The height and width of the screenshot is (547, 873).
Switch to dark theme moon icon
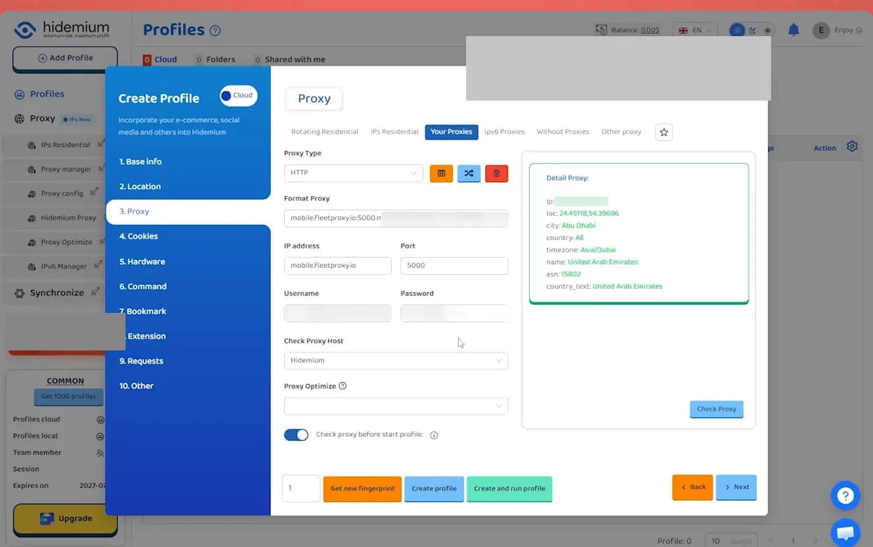[753, 30]
